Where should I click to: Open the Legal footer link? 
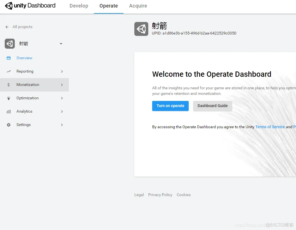coord(139,195)
